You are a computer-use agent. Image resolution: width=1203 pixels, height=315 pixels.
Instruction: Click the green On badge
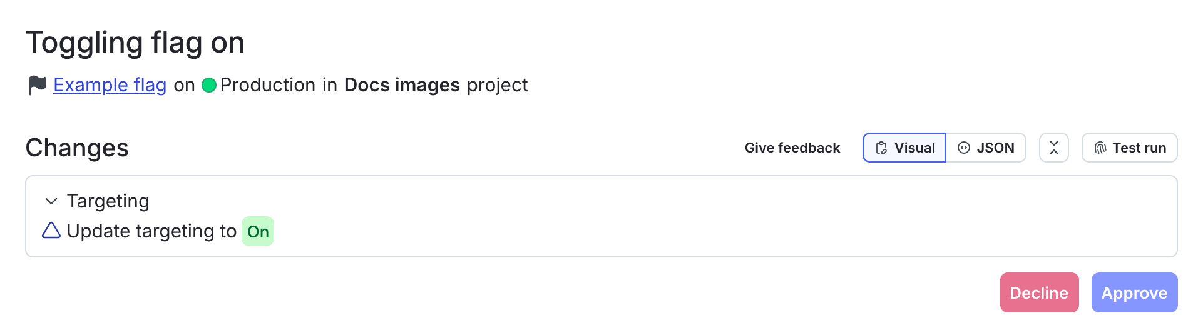(258, 232)
